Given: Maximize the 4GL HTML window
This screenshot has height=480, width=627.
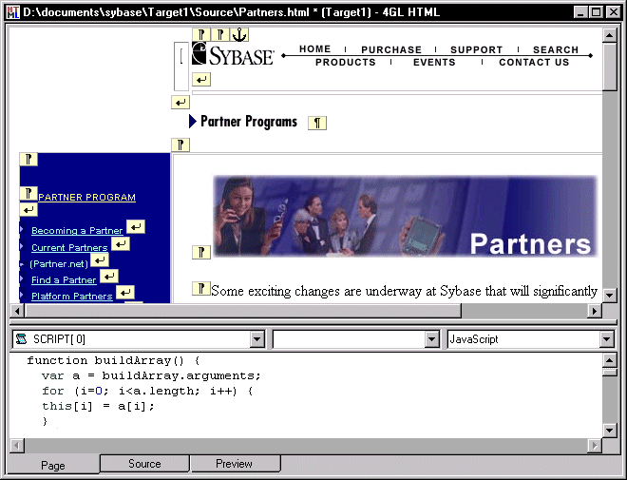Looking at the screenshot, I should point(596,12).
